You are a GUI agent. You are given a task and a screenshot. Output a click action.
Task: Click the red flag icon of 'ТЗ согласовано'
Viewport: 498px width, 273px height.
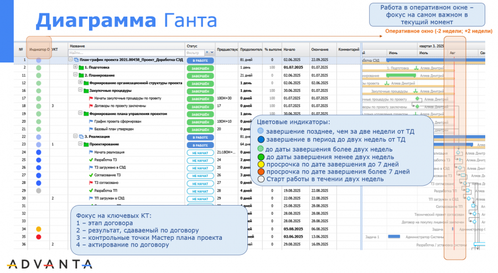pos(91,182)
